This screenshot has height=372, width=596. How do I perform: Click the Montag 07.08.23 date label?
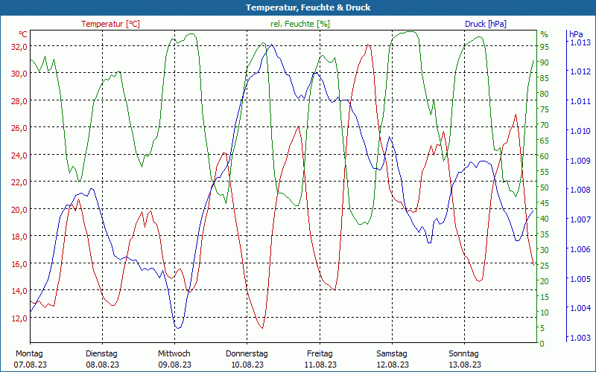29,359
